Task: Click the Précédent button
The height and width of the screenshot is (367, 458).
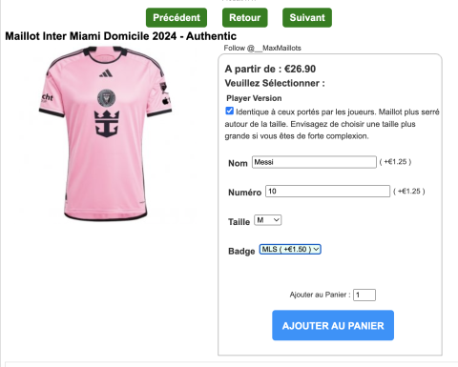Action: 177,18
